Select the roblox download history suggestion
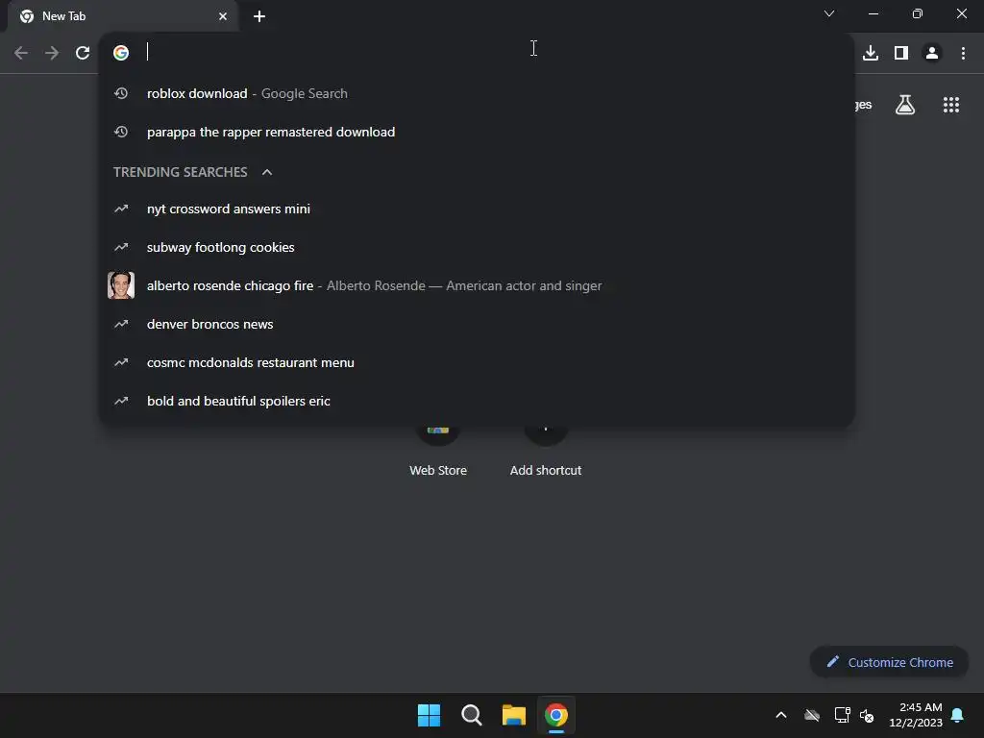 (x=477, y=93)
